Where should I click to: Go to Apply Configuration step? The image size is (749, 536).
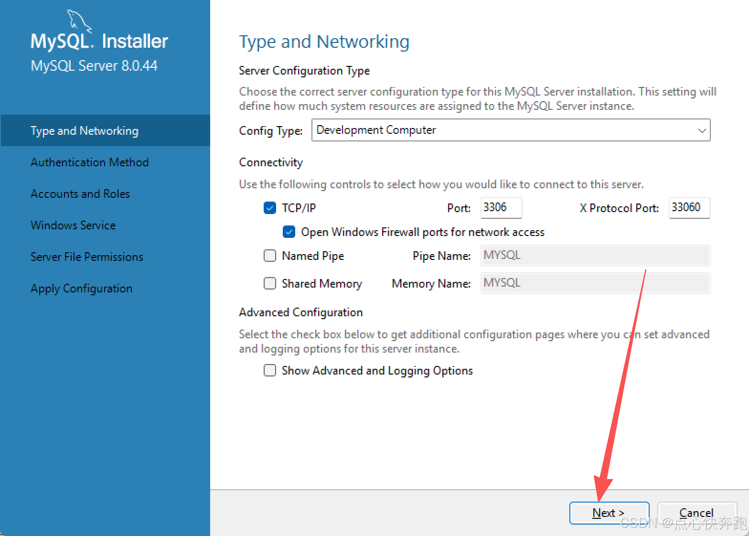tap(81, 289)
